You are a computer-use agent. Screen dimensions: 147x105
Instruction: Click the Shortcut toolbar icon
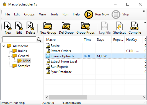(x=119, y=26)
